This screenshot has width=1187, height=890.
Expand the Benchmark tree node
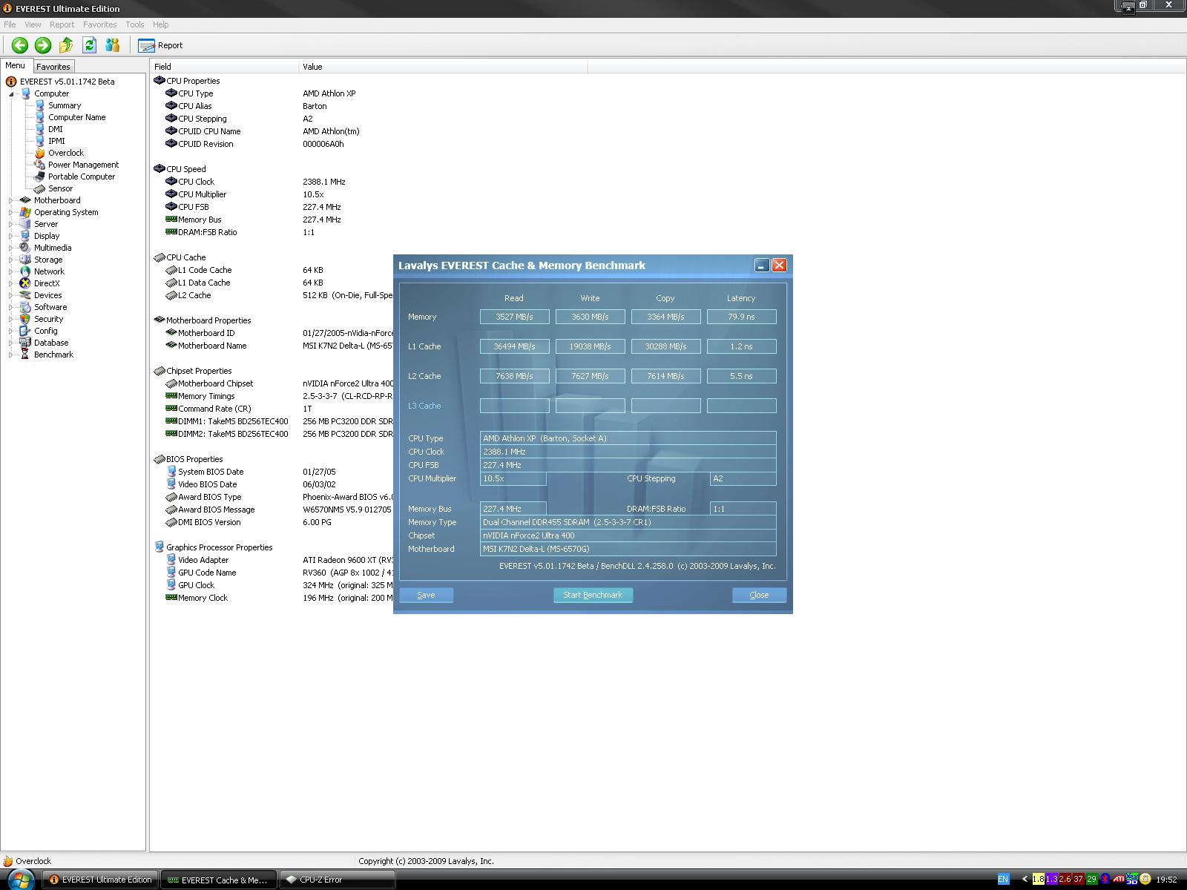coord(11,355)
